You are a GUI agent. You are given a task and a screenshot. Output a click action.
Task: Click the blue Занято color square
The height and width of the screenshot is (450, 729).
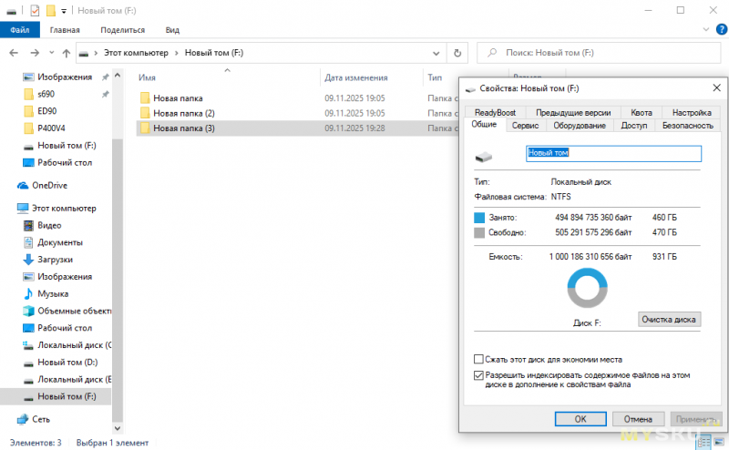click(480, 219)
